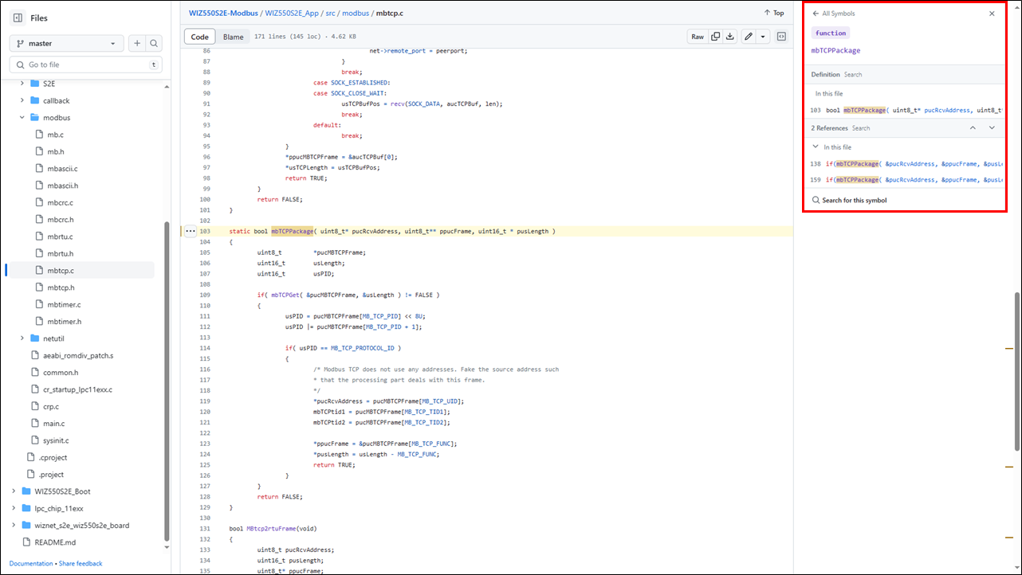The height and width of the screenshot is (575, 1022).
Task: Close the symbols panel toggle icon
Action: coord(781,37)
